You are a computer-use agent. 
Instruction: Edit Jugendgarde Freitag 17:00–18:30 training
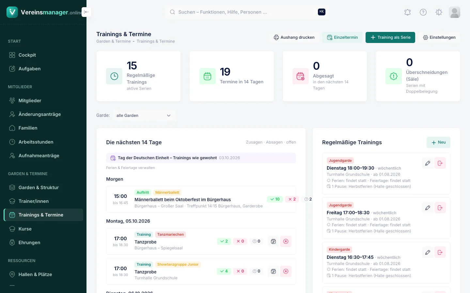pos(428,208)
